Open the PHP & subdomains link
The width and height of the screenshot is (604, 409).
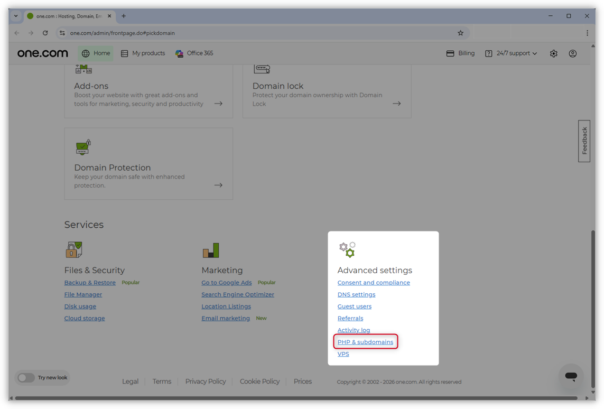point(366,341)
